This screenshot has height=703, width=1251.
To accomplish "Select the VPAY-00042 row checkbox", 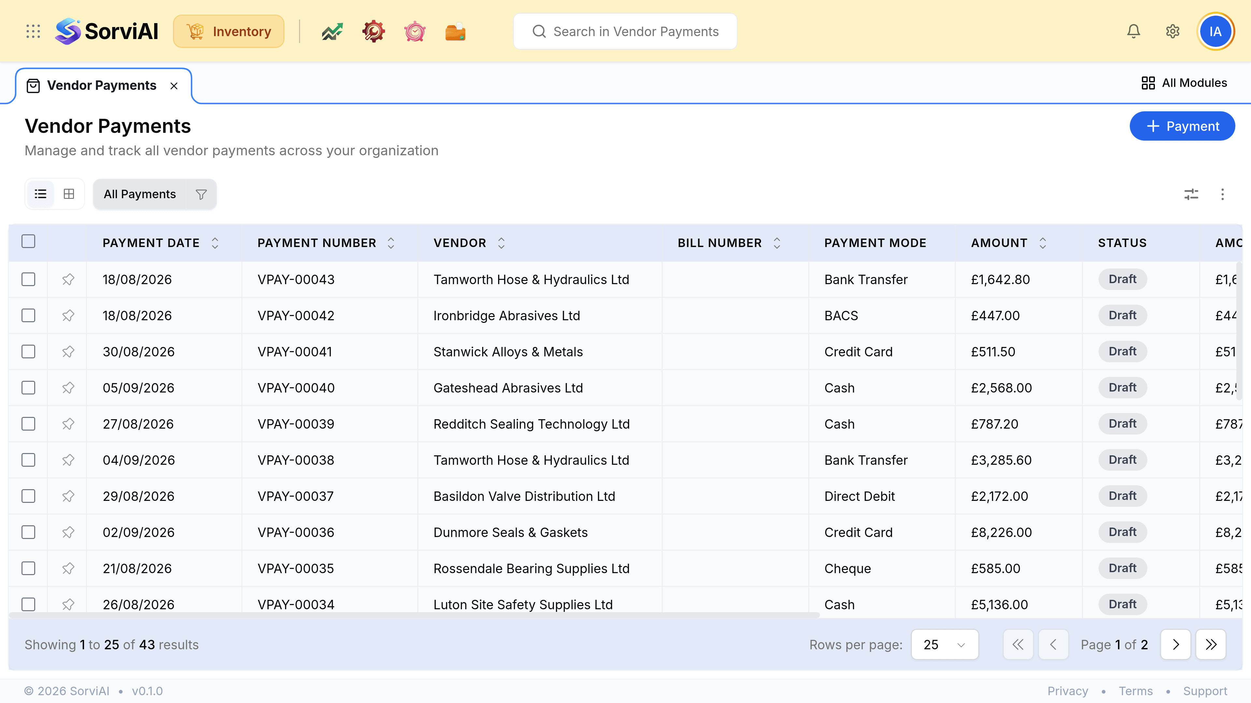I will click(29, 315).
